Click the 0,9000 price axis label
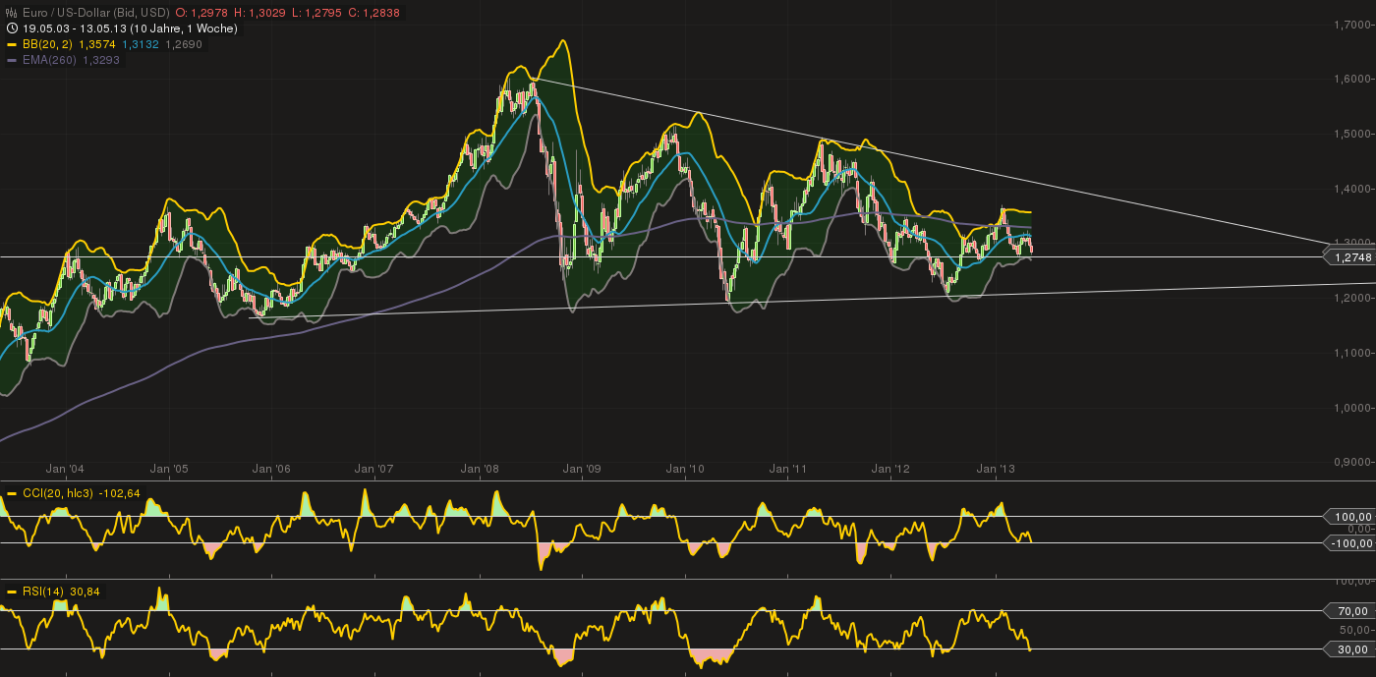This screenshot has width=1376, height=677. [x=1353, y=462]
